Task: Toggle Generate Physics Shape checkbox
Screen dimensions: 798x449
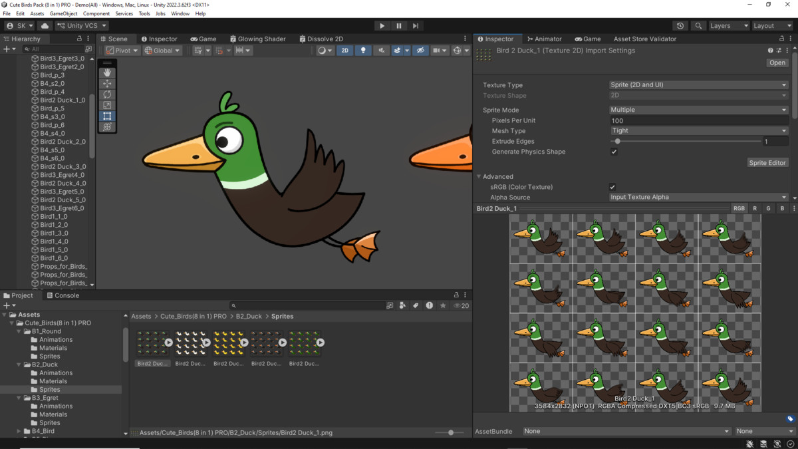Action: [x=614, y=152]
